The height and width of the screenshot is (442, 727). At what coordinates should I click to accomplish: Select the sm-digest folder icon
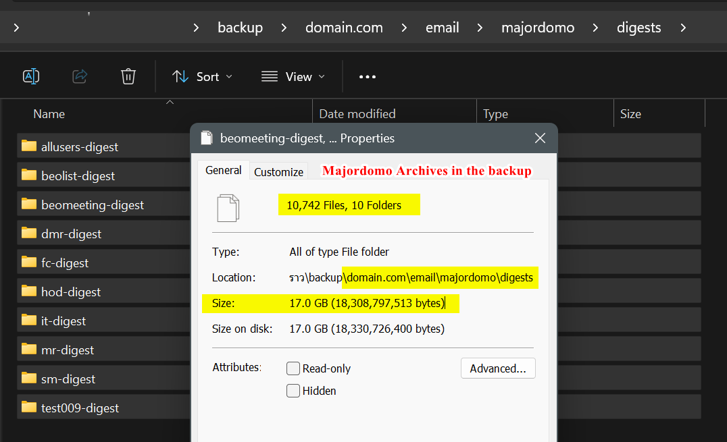click(x=29, y=378)
